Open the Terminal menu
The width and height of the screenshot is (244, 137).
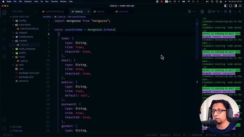[54, 2]
